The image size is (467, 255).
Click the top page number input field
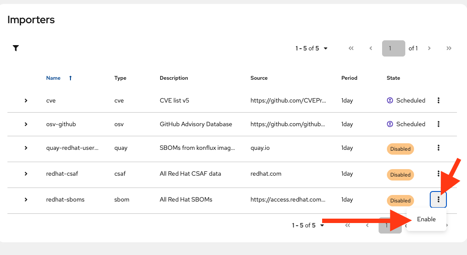tap(393, 48)
